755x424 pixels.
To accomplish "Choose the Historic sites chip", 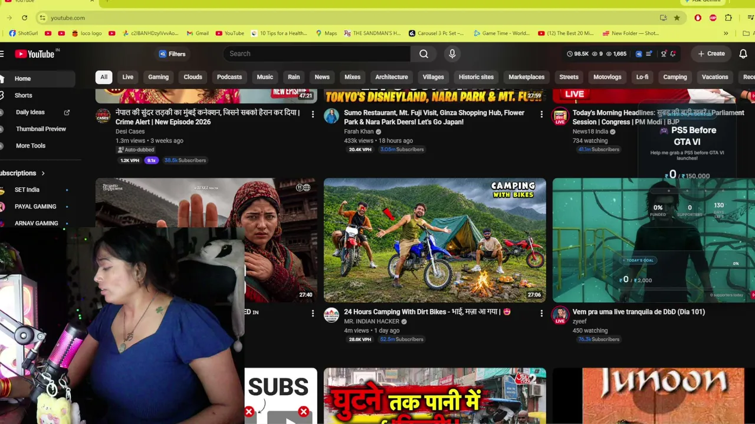I will [476, 77].
